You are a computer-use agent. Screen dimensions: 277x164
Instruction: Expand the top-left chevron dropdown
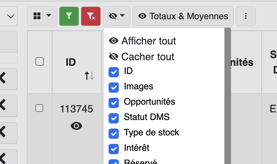click(x=11, y=16)
